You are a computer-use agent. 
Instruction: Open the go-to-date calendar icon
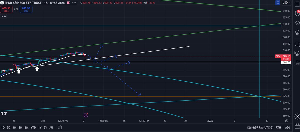[x=59, y=128]
